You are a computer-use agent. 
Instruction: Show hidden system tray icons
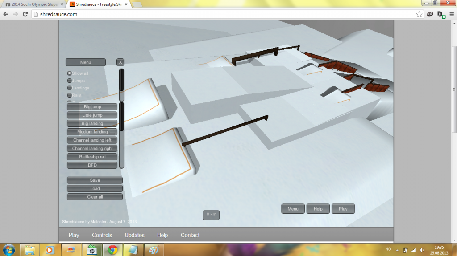pyautogui.click(x=396, y=250)
